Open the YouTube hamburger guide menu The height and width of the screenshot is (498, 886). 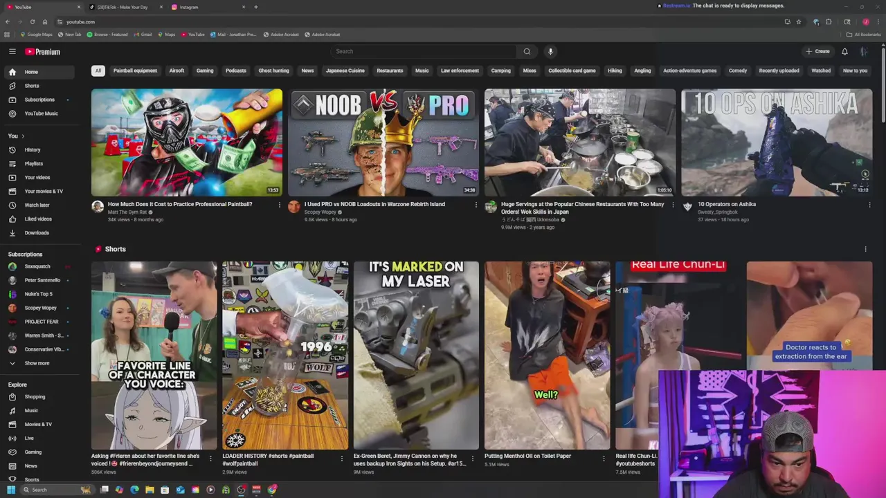tap(12, 52)
